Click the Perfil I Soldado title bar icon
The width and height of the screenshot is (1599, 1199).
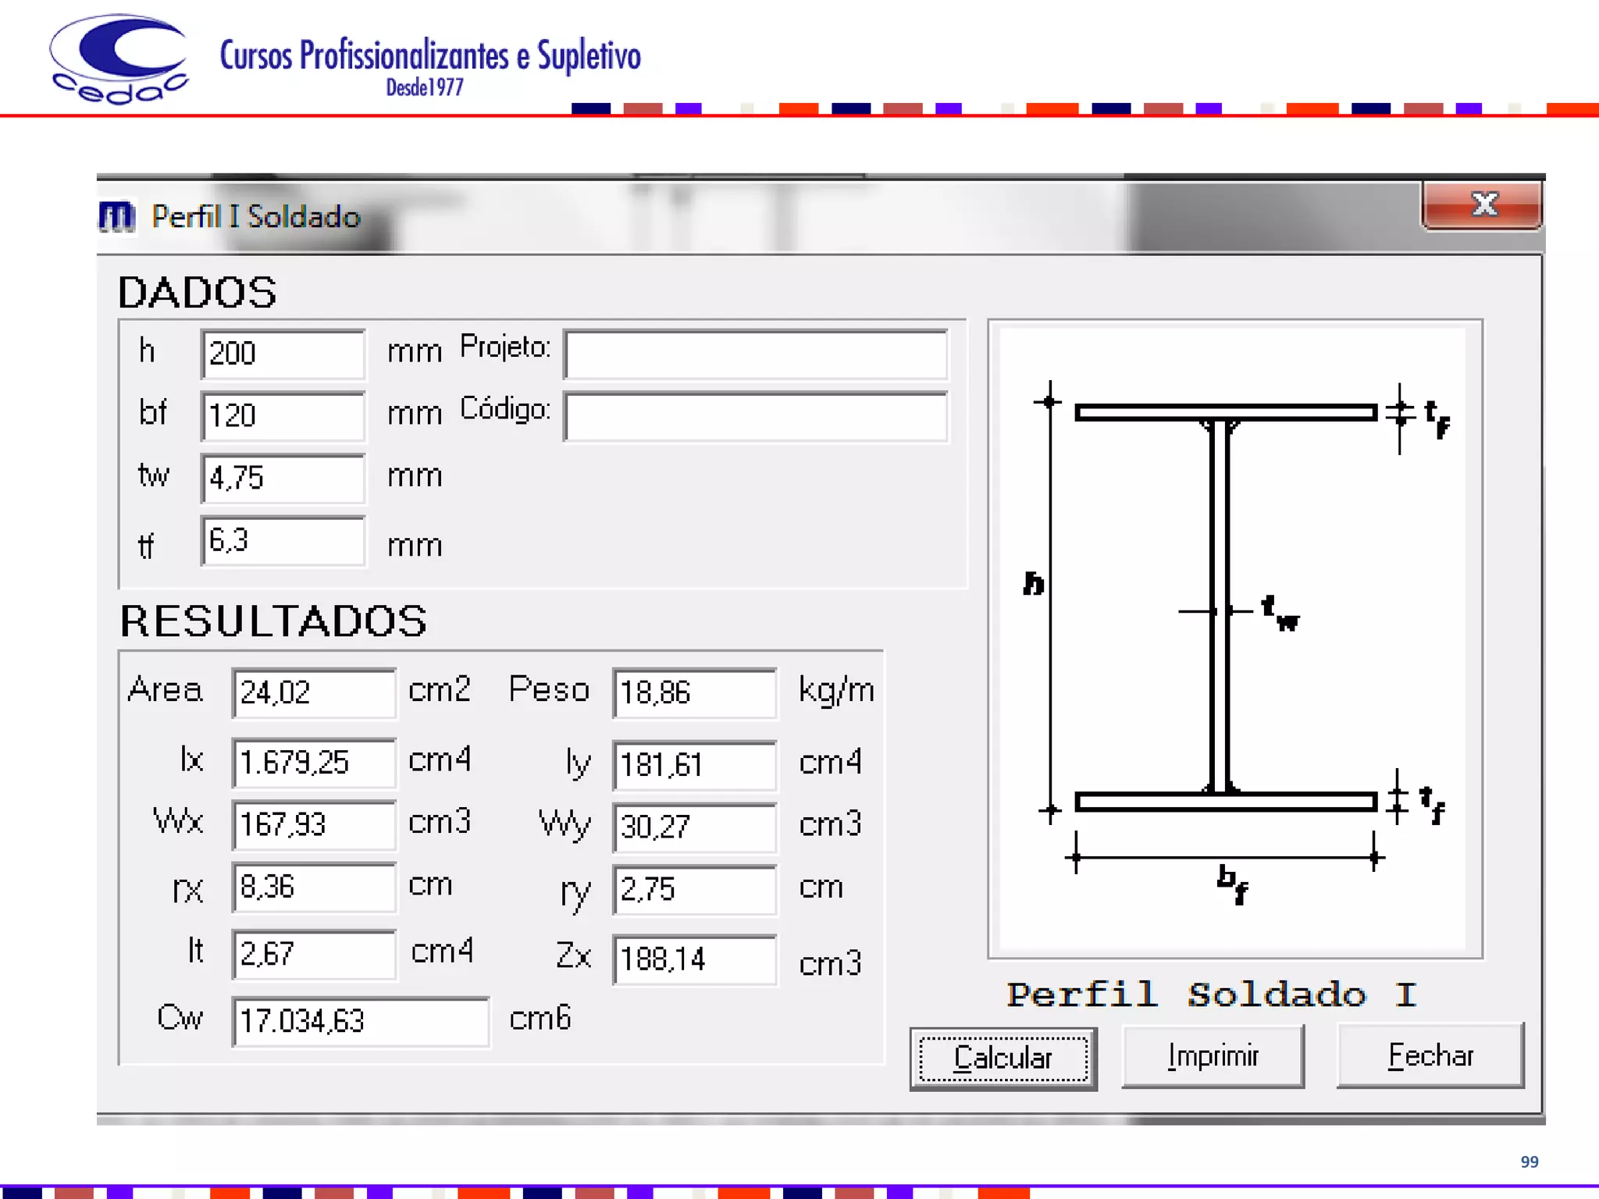[117, 216]
